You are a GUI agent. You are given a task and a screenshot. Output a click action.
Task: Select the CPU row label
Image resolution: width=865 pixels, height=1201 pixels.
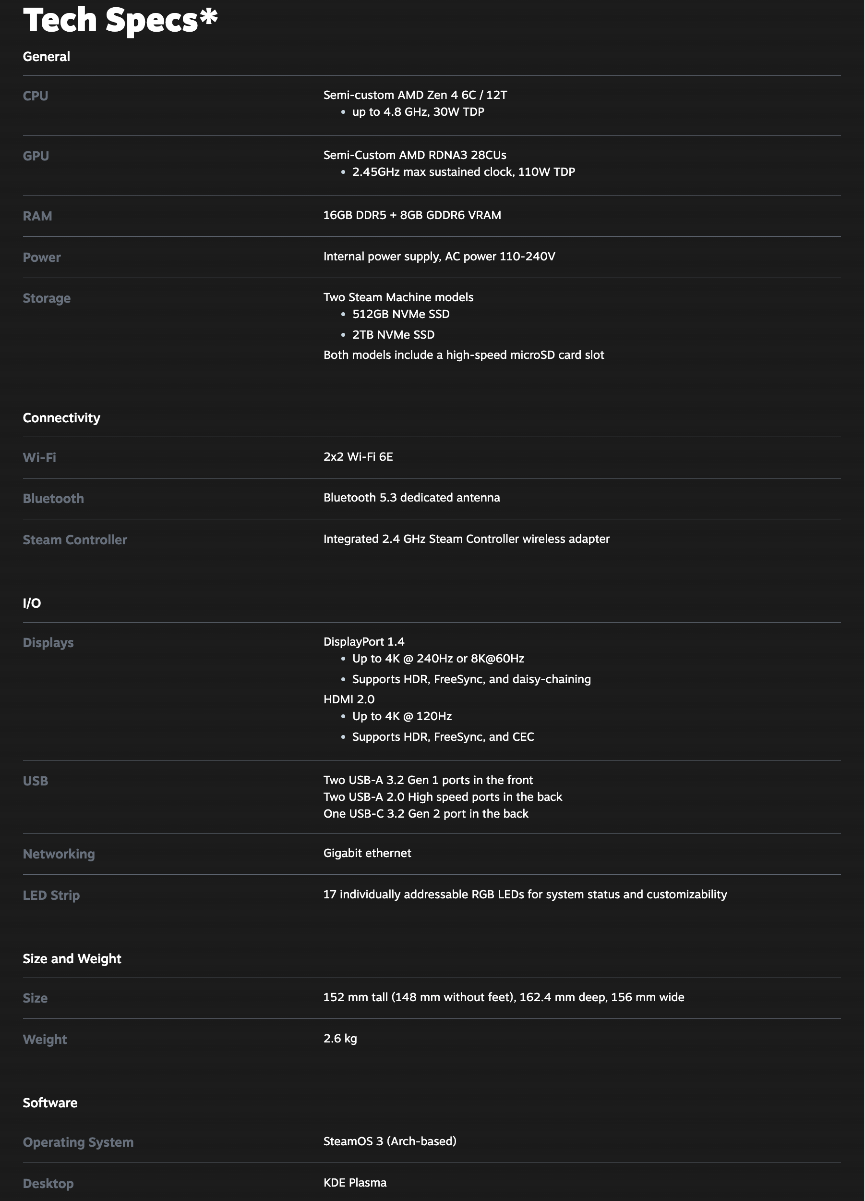pyautogui.click(x=36, y=96)
